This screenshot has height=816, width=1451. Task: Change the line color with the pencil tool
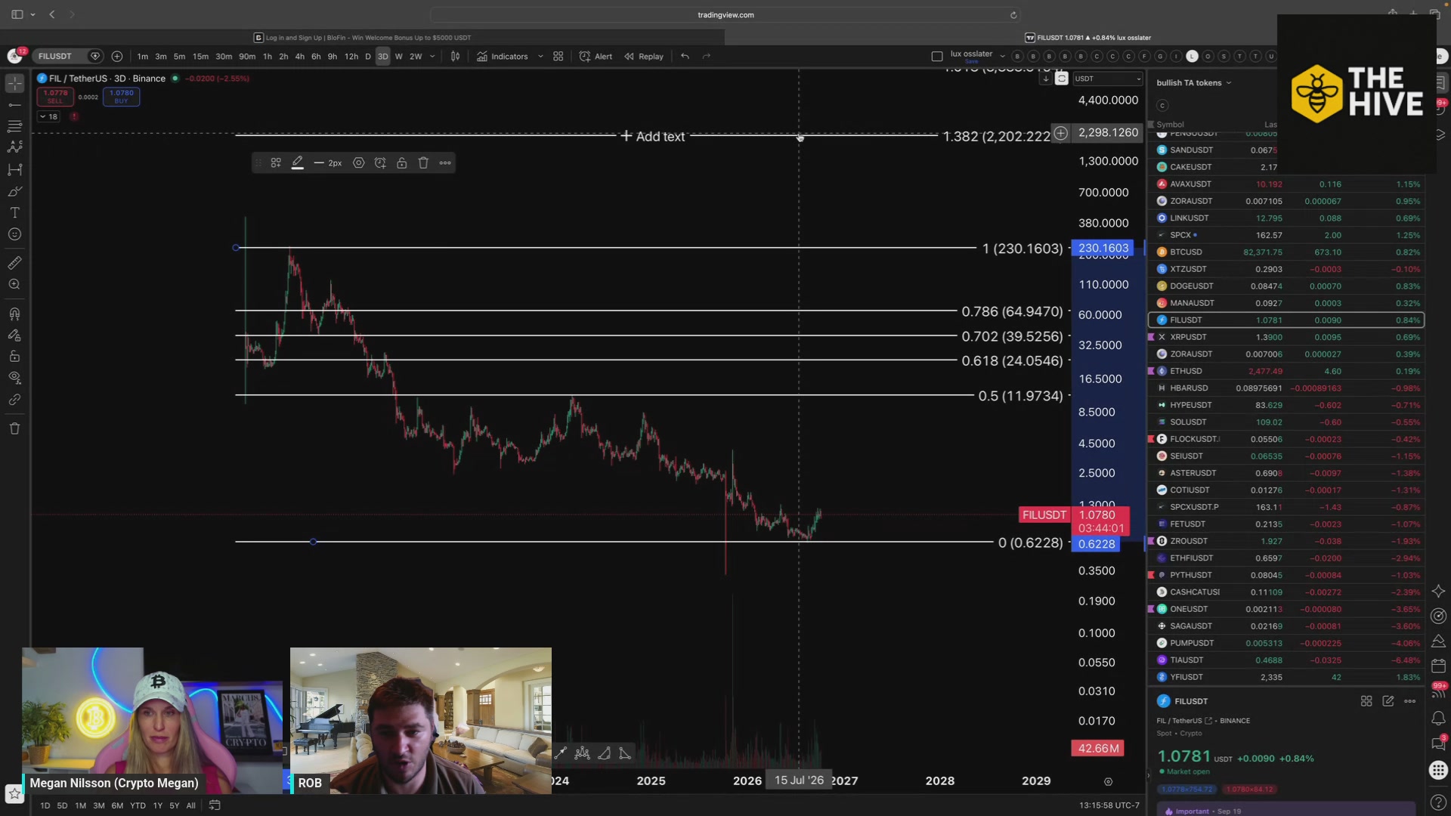pyautogui.click(x=298, y=162)
